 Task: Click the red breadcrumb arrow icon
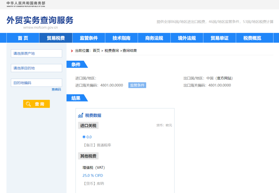click(72, 51)
